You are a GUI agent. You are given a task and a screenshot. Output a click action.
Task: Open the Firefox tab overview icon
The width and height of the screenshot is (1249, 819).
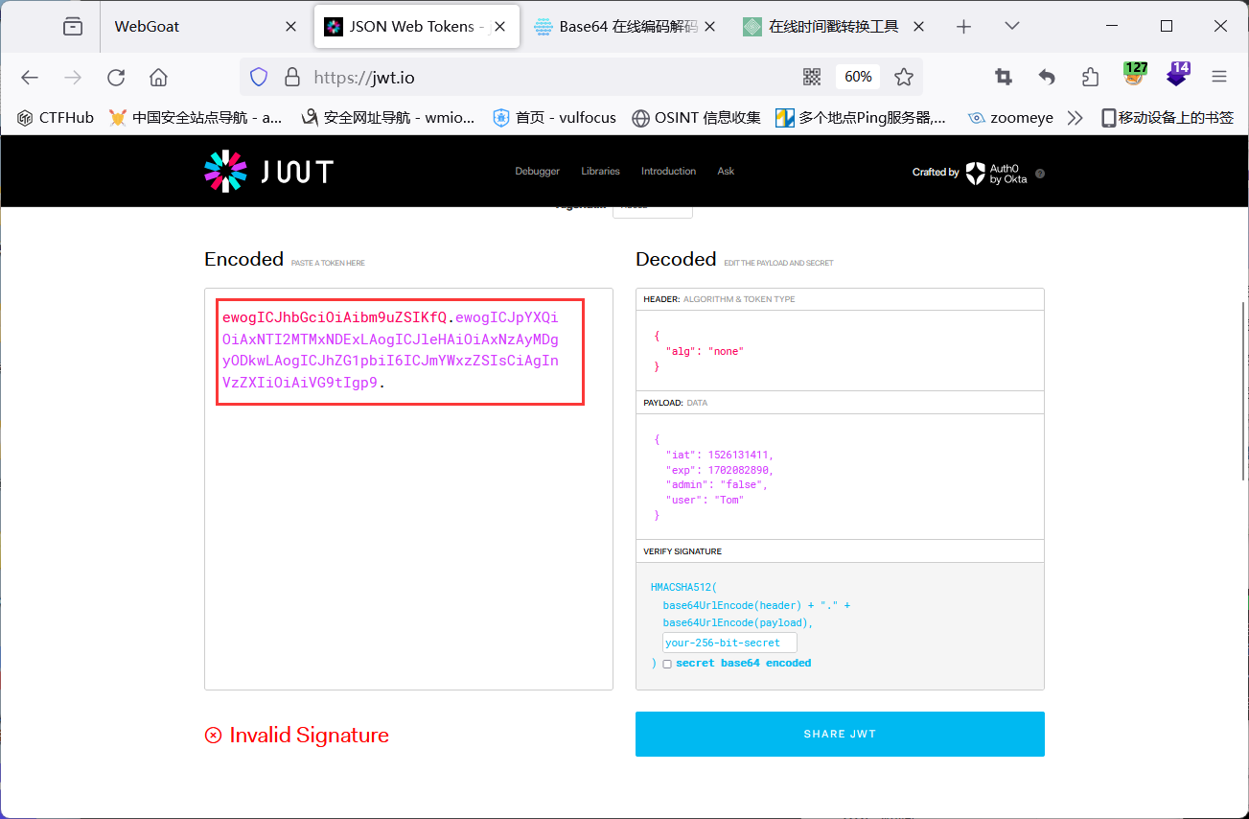pos(73,27)
